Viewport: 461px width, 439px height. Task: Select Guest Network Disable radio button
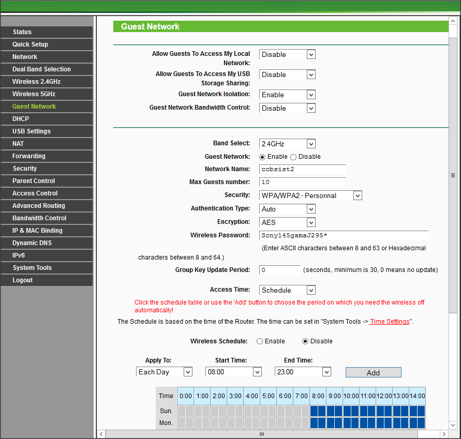pyautogui.click(x=293, y=157)
